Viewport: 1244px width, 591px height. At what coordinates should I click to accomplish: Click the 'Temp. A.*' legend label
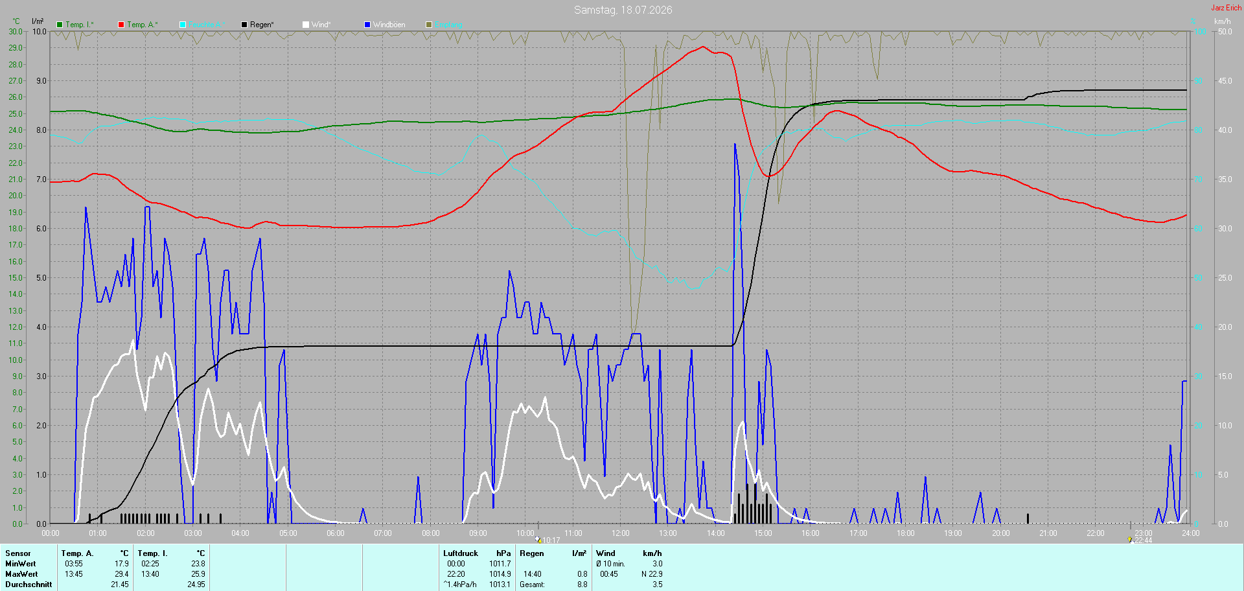point(143,25)
